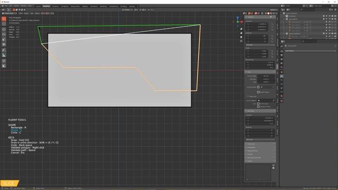Screen dimensions: 338x190
Task: Open the viewport Add menu
Action: (x=32, y=13)
